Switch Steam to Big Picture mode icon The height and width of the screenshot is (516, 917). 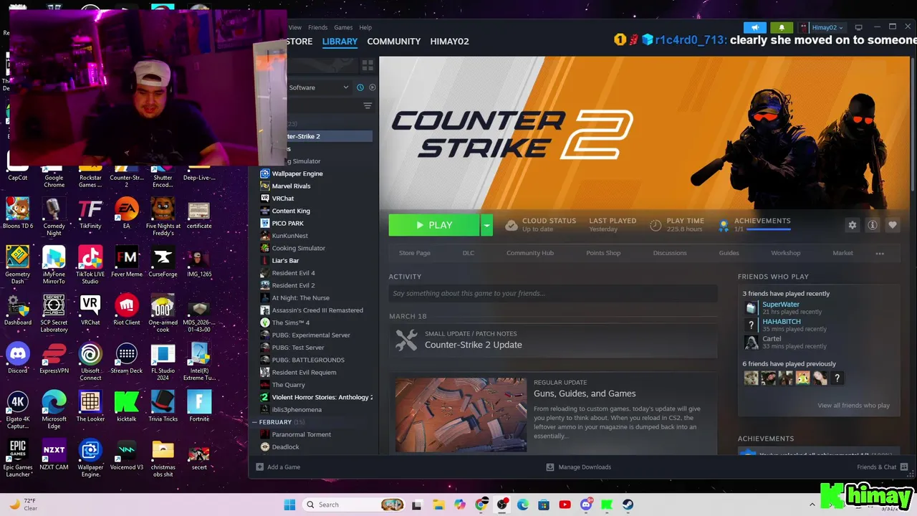[859, 27]
